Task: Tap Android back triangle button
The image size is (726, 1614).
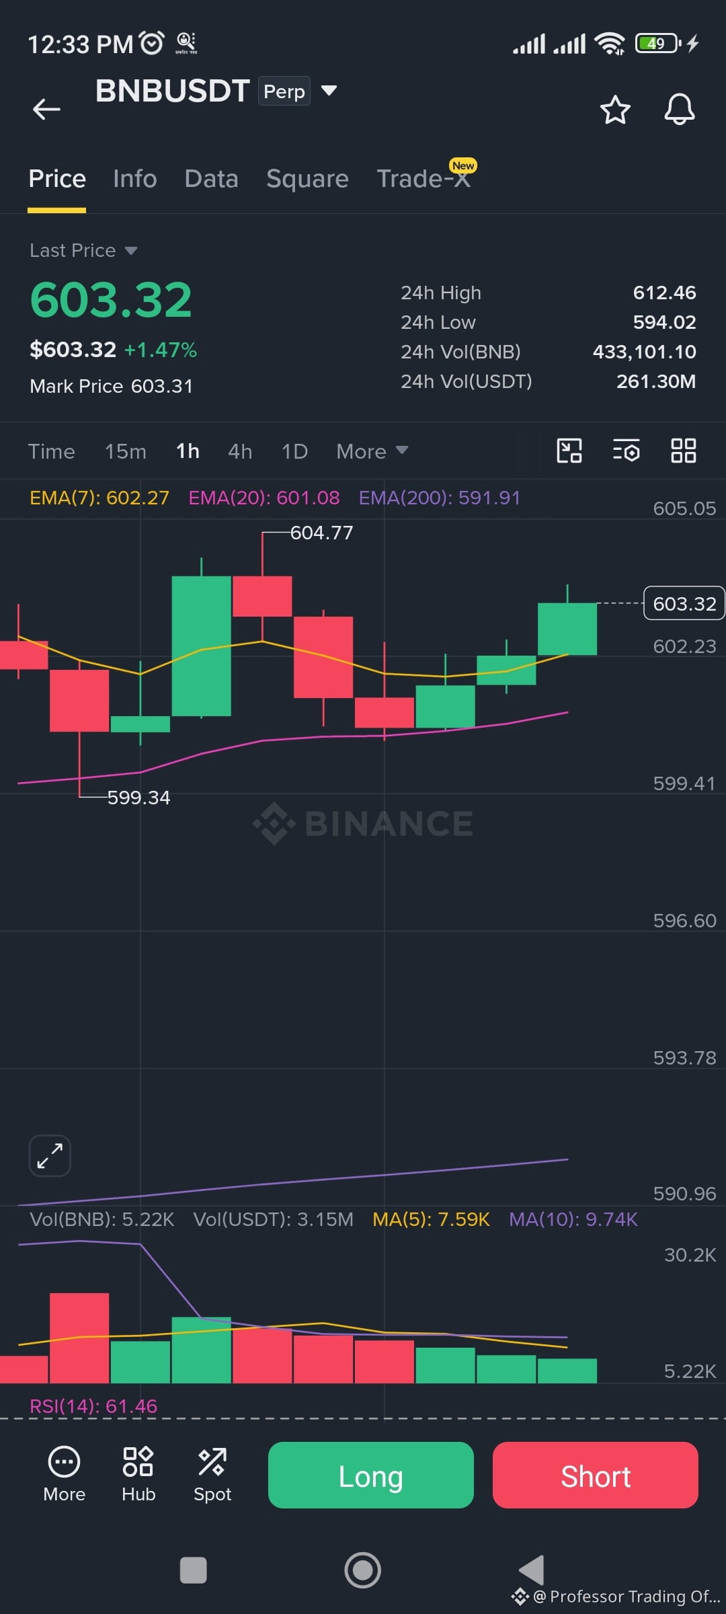Action: (532, 1570)
